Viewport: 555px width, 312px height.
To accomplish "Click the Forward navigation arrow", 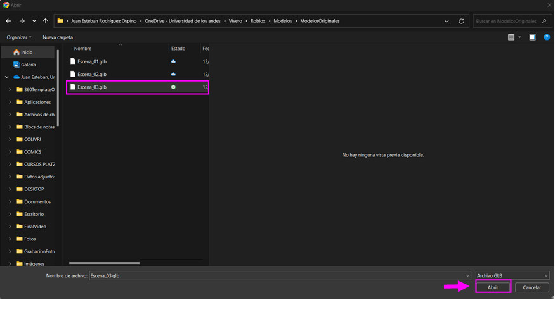I will point(22,21).
